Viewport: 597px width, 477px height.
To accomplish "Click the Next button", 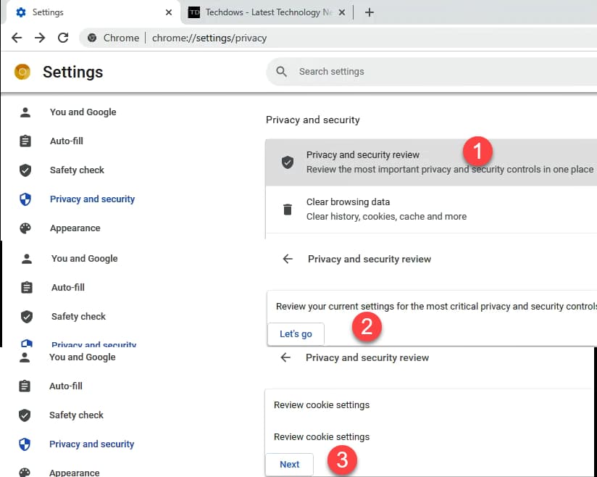I will pyautogui.click(x=289, y=465).
